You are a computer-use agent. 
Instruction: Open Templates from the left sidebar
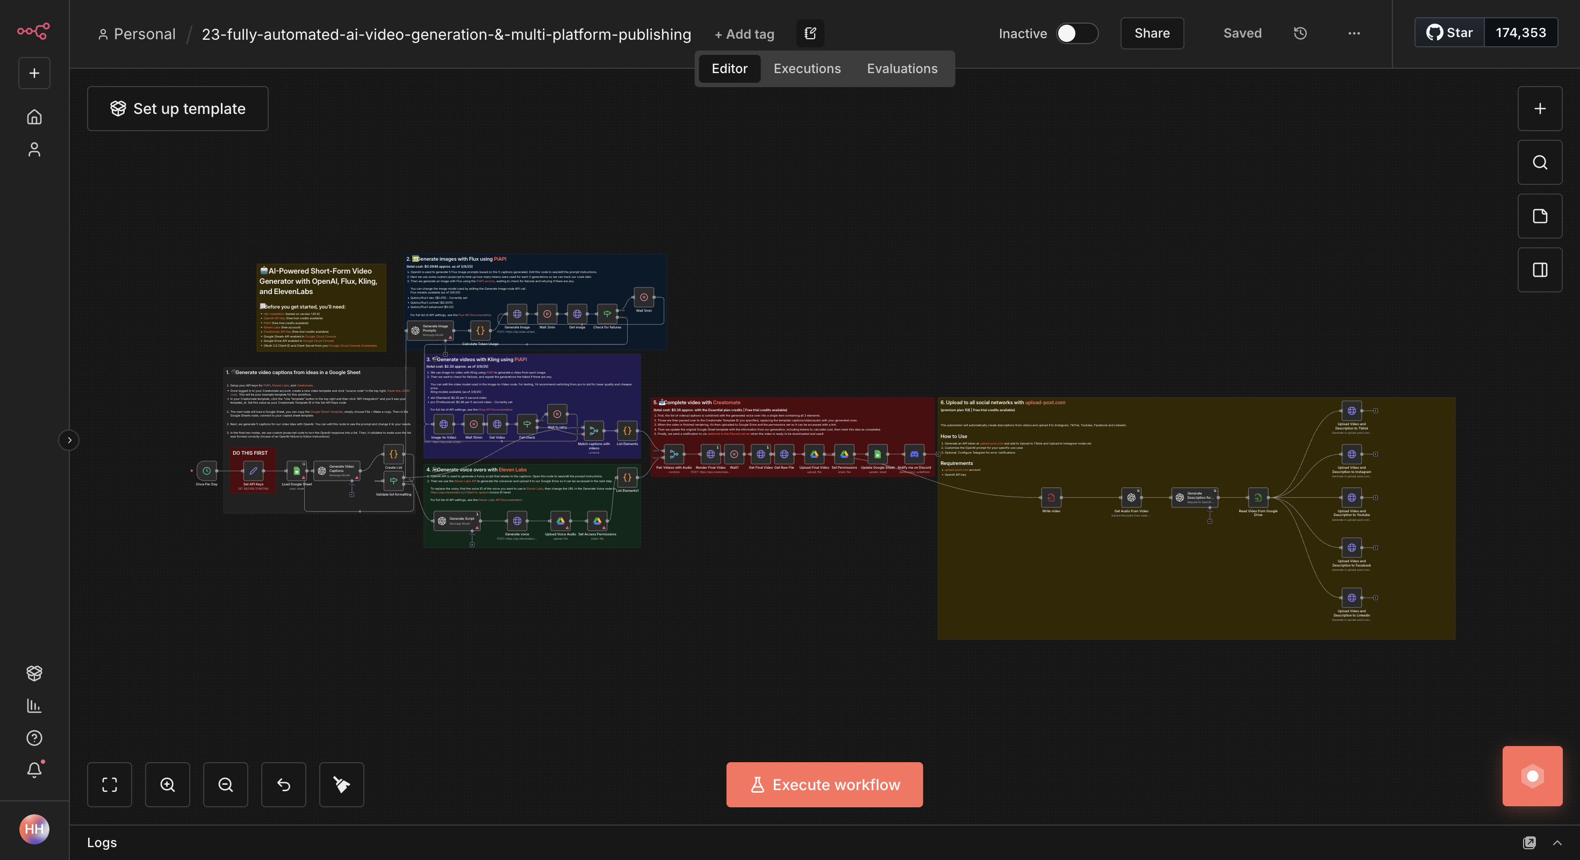(x=34, y=673)
